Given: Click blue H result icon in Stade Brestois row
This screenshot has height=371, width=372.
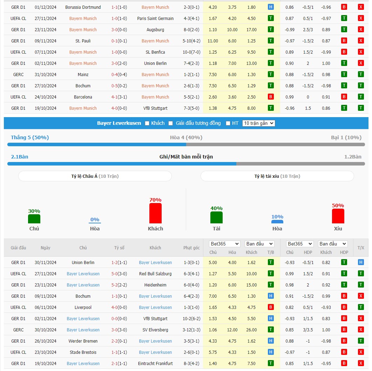Looking at the screenshot, I should coord(271,352).
